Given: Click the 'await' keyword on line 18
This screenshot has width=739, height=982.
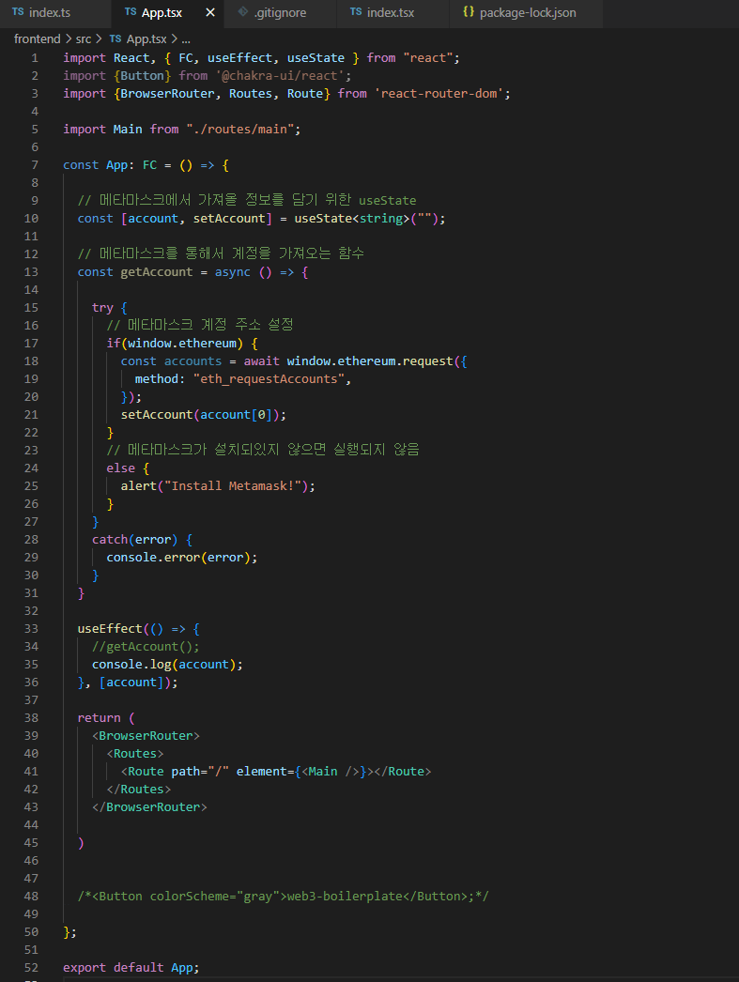Looking at the screenshot, I should [261, 361].
